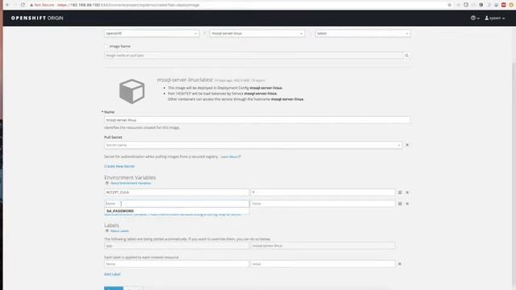Open the latest tag dropdown

pyautogui.click(x=363, y=34)
